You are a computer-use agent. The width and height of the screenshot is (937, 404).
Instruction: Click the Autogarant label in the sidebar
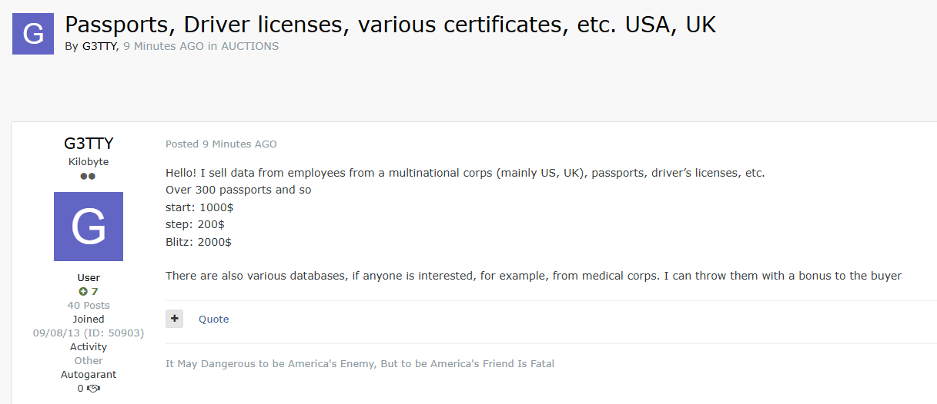89,375
